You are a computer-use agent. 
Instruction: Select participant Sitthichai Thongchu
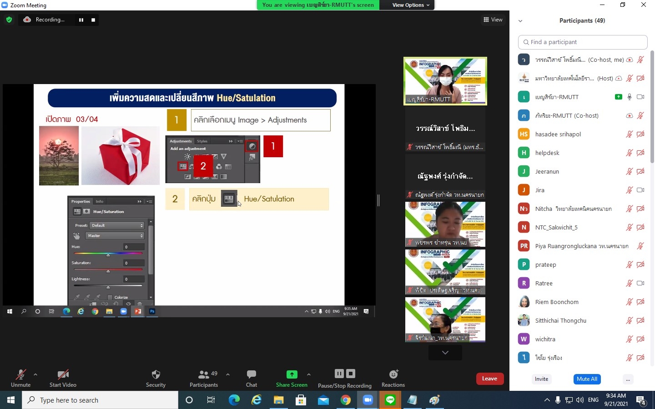[582, 320]
